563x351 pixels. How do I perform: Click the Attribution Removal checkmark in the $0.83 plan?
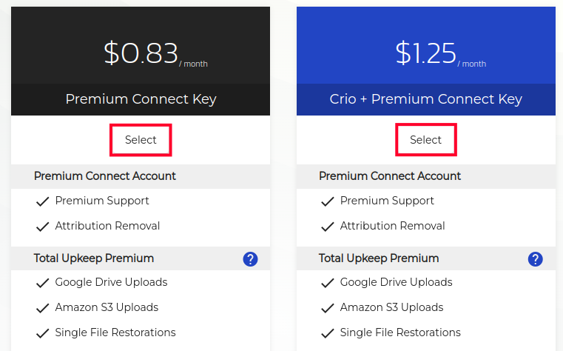point(41,227)
